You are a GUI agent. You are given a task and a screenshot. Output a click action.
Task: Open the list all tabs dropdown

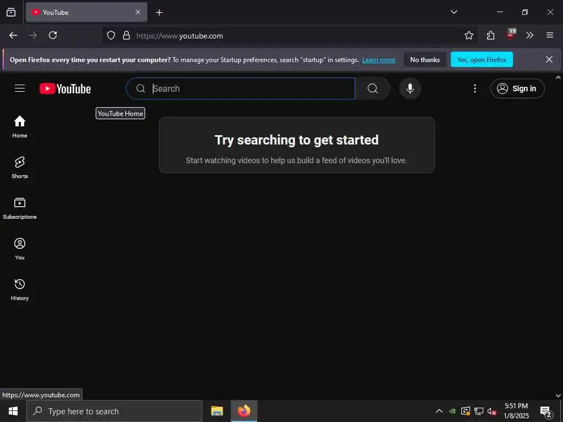(x=454, y=12)
